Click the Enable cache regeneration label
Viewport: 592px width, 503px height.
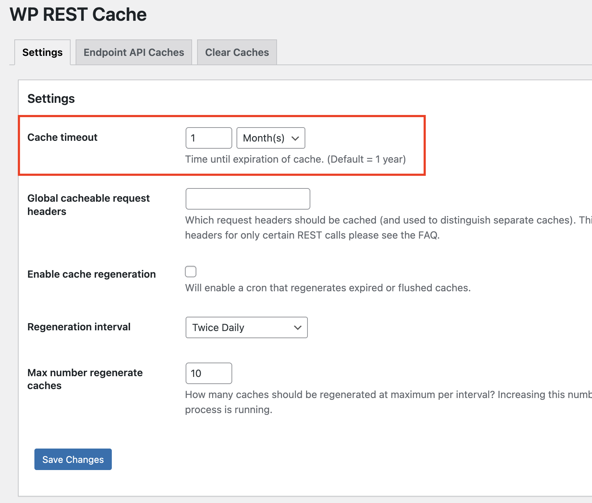pos(91,274)
